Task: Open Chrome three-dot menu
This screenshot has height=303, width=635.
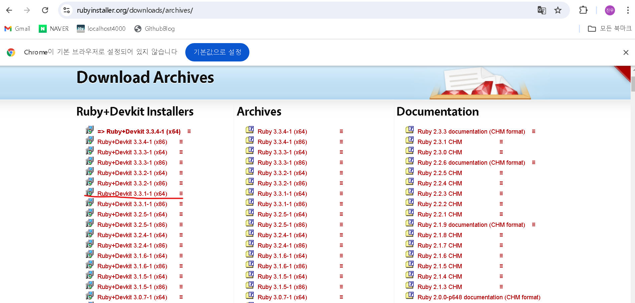Action: pos(628,10)
